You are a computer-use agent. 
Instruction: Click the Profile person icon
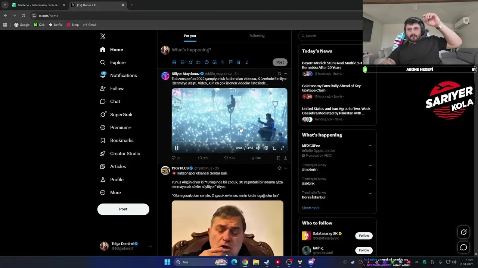[103, 179]
